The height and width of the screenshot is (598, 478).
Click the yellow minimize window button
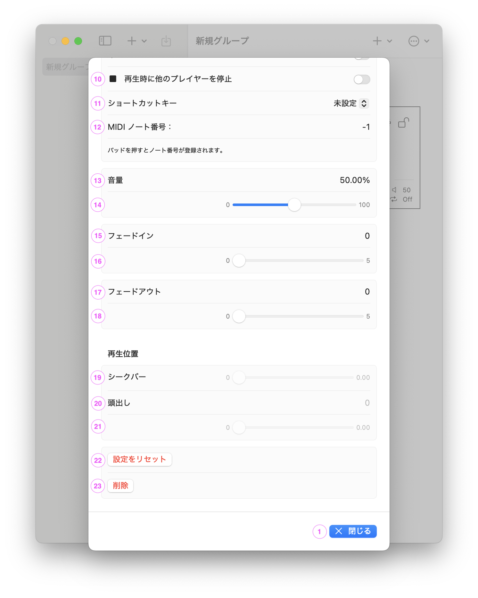click(65, 41)
